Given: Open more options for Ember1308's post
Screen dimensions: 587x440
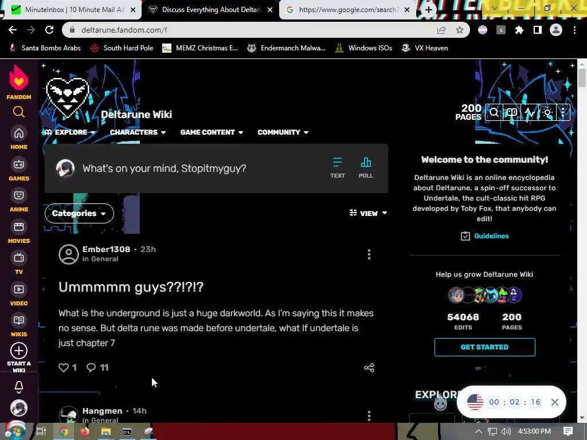Looking at the screenshot, I should tap(369, 254).
